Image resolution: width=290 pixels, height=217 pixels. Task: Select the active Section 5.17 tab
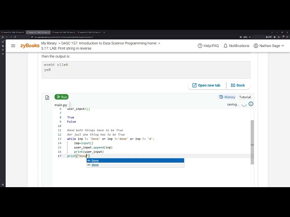click(38, 32)
